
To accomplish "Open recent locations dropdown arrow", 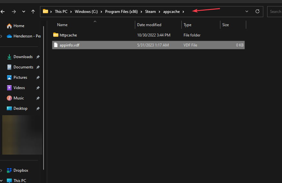I will 24,12.
